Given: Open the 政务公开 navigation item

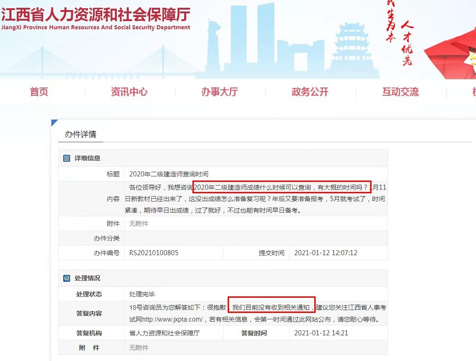Looking at the screenshot, I should pyautogui.click(x=310, y=92).
